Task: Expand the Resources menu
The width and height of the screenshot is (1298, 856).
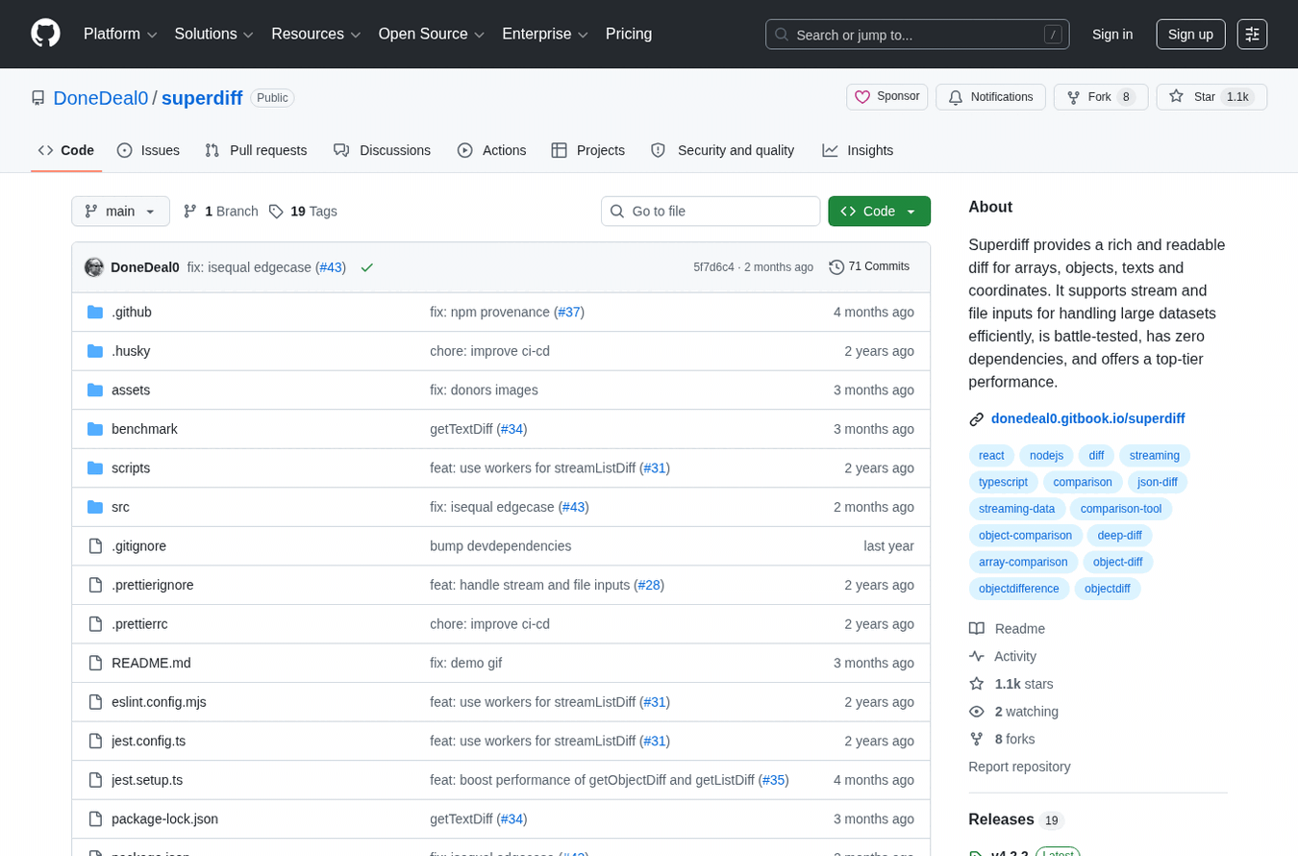Action: pos(316,35)
